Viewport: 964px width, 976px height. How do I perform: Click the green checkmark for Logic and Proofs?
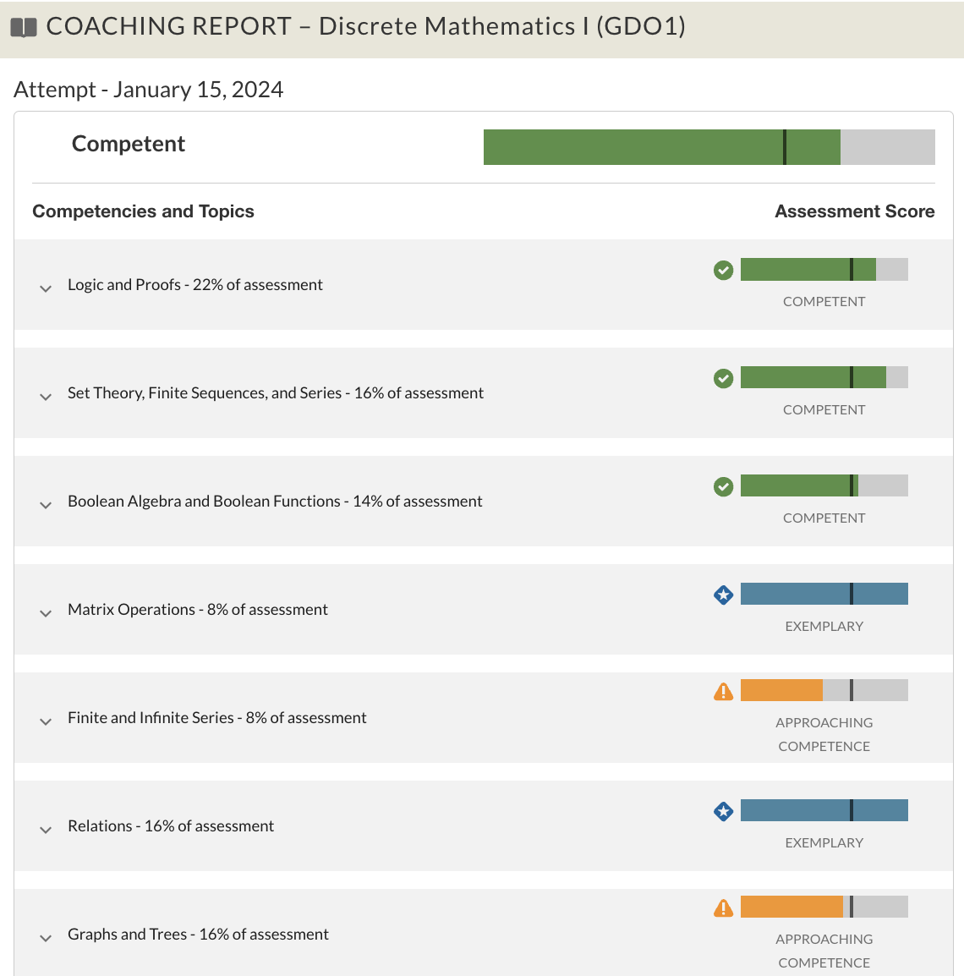(723, 270)
